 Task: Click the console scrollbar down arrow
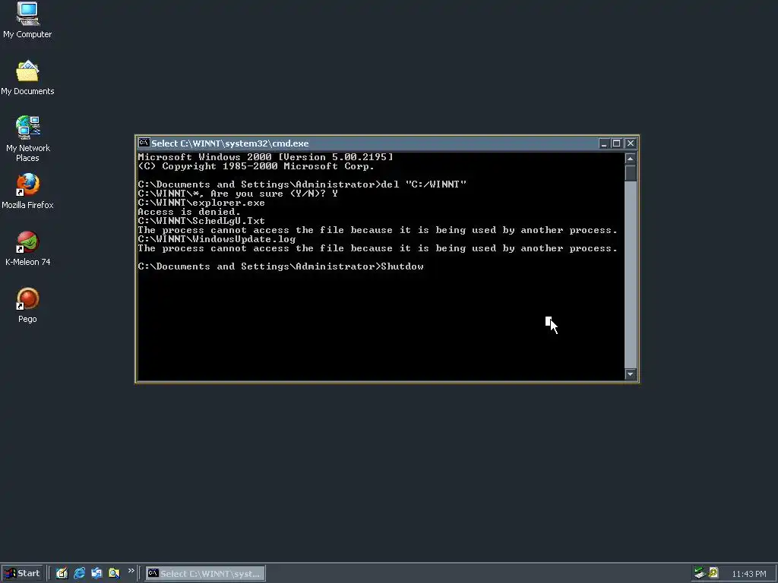pos(631,374)
